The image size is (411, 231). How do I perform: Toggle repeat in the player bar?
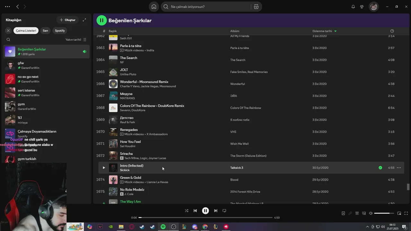(x=224, y=211)
